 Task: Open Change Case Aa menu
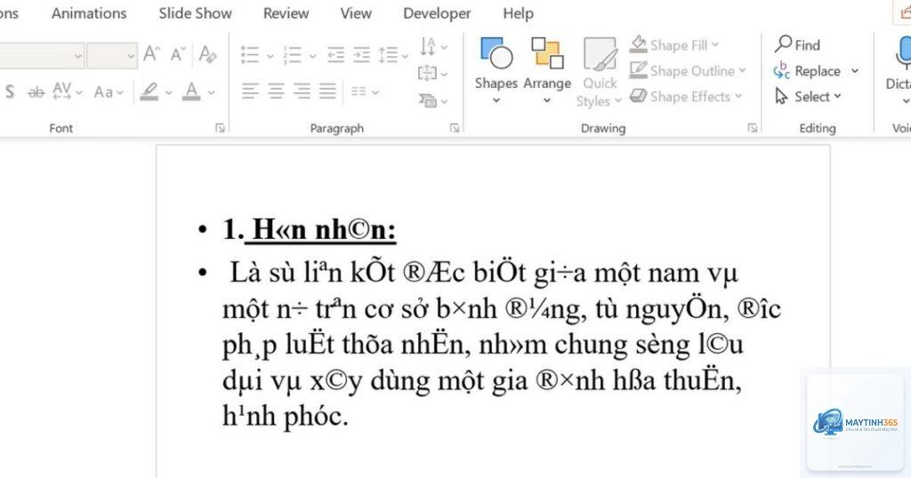(109, 92)
